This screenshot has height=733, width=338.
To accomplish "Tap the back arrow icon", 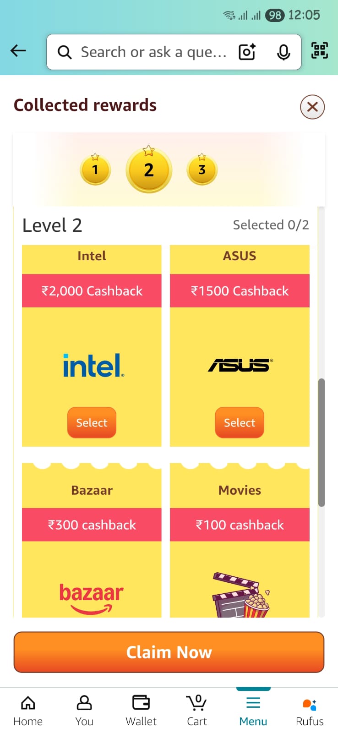I will (x=18, y=51).
